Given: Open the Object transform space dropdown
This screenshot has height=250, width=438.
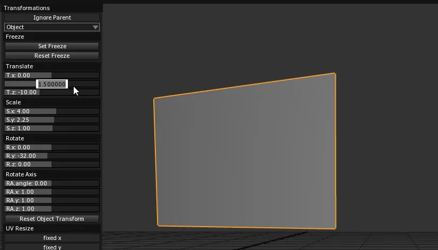Looking at the screenshot, I should [52, 27].
